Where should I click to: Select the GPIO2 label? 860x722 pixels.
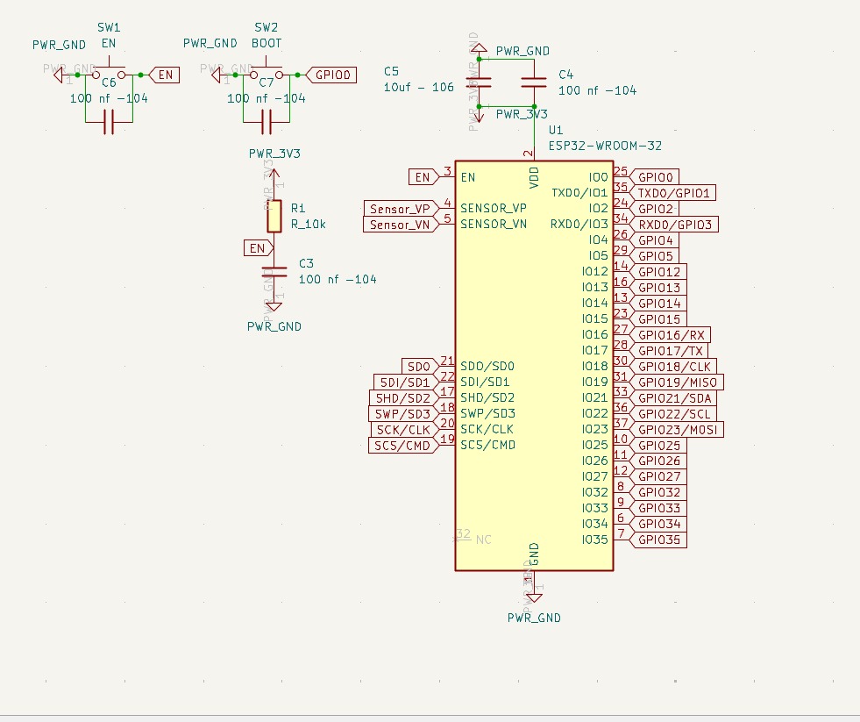(654, 209)
